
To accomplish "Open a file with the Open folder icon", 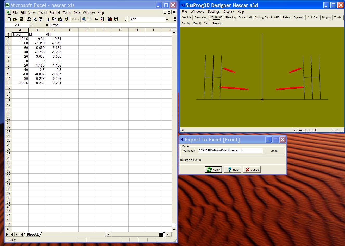I will coord(15,19).
